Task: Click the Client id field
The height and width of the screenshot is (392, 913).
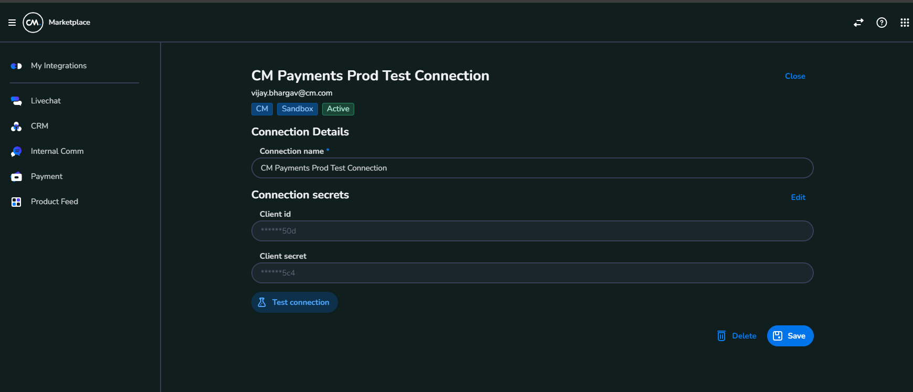Action: [x=533, y=231]
